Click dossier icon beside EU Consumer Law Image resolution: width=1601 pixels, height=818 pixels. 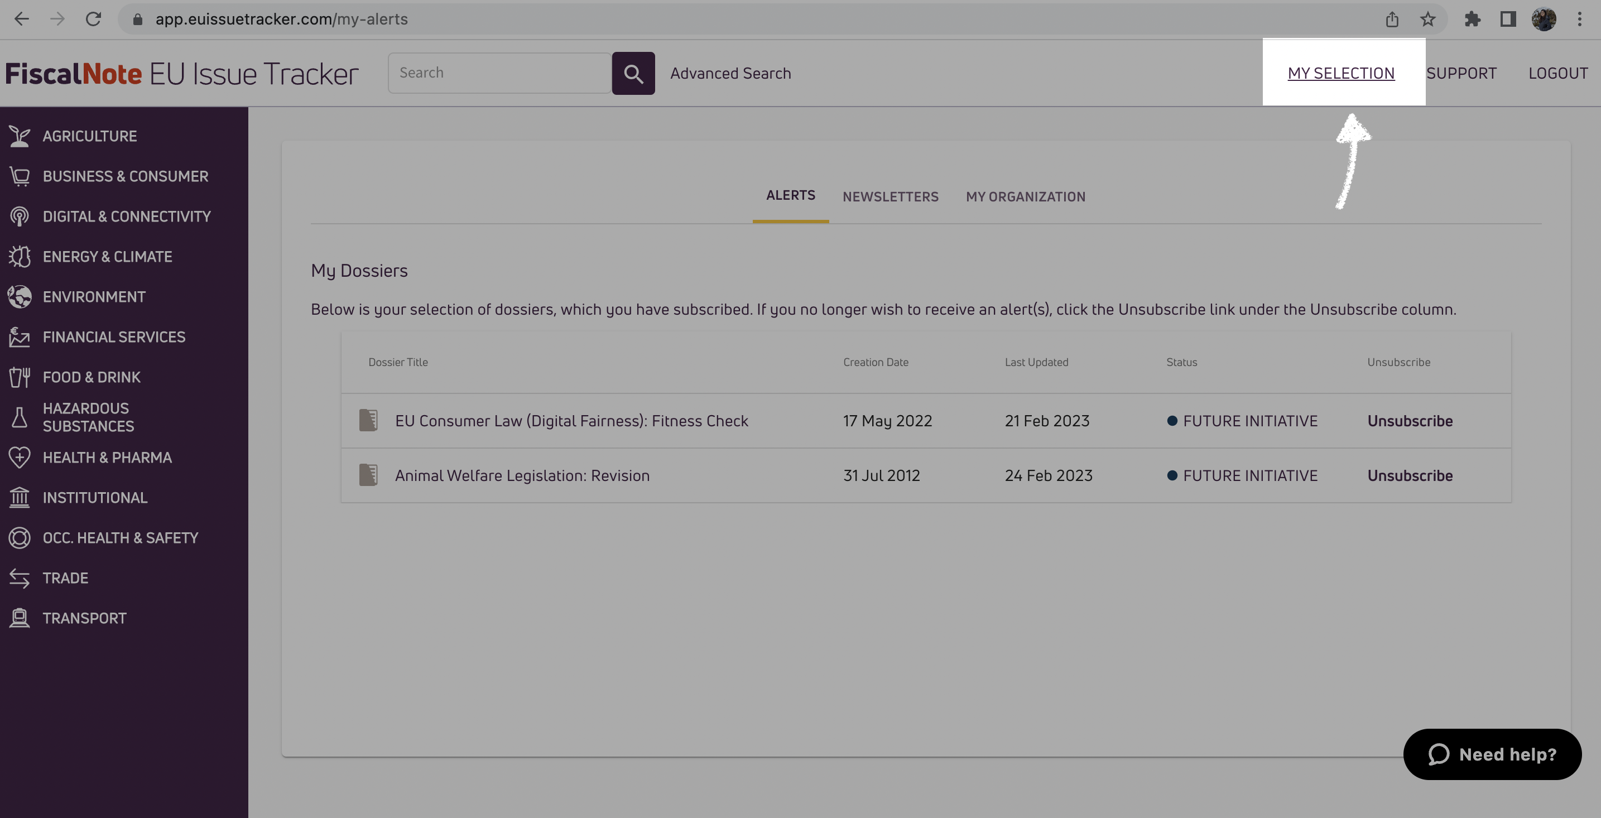pos(368,420)
